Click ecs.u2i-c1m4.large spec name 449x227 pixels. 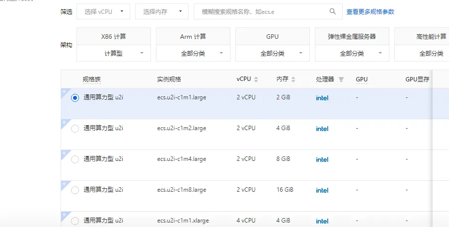(182, 159)
